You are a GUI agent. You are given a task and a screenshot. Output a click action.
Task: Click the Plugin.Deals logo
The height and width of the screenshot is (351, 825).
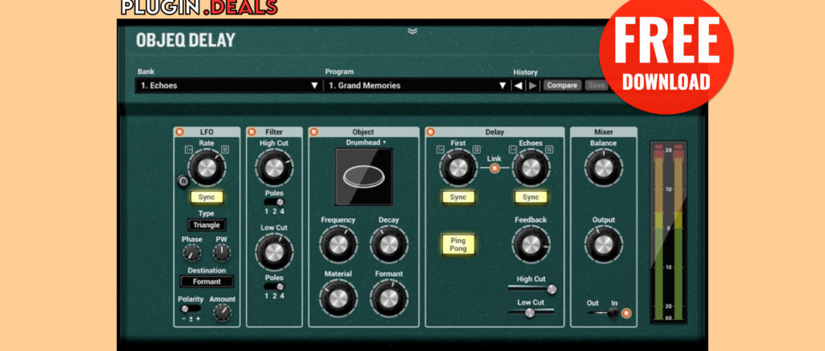coord(199,7)
